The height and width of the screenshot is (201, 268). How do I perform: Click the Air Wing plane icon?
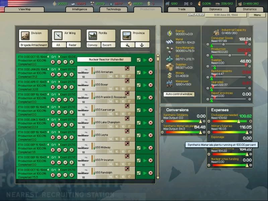[x=58, y=35]
